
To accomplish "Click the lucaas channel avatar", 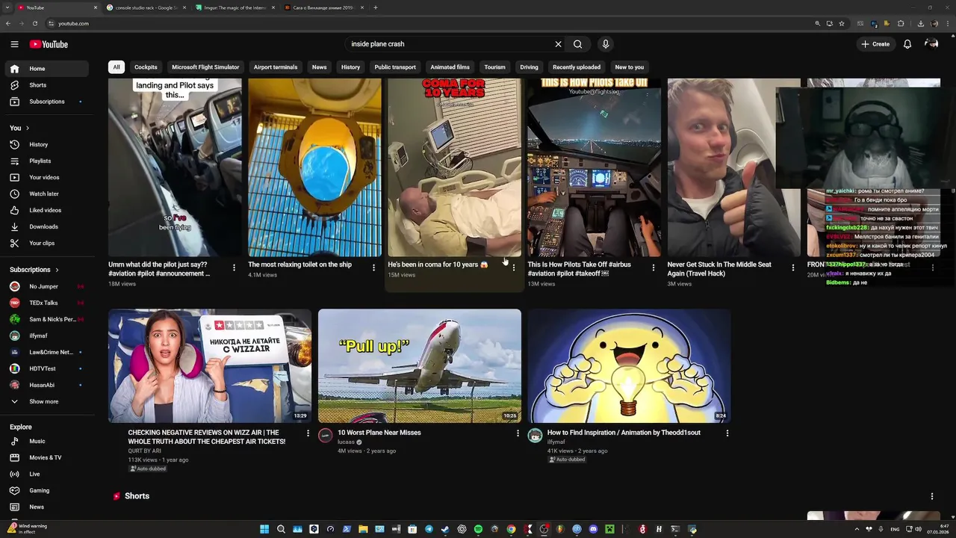I will 326,436.
